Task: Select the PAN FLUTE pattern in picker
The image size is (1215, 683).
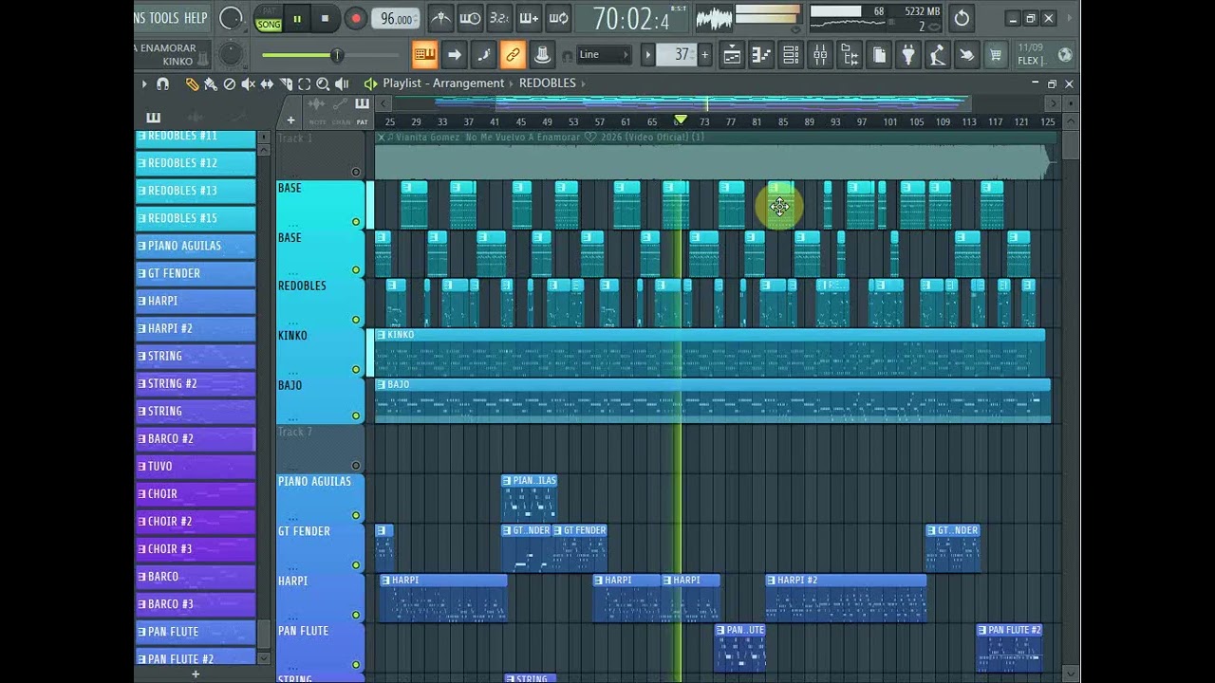Action: [196, 632]
